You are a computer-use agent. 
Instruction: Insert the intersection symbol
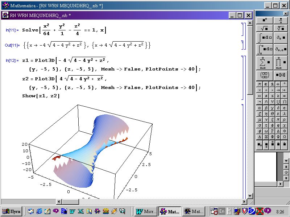point(284,102)
